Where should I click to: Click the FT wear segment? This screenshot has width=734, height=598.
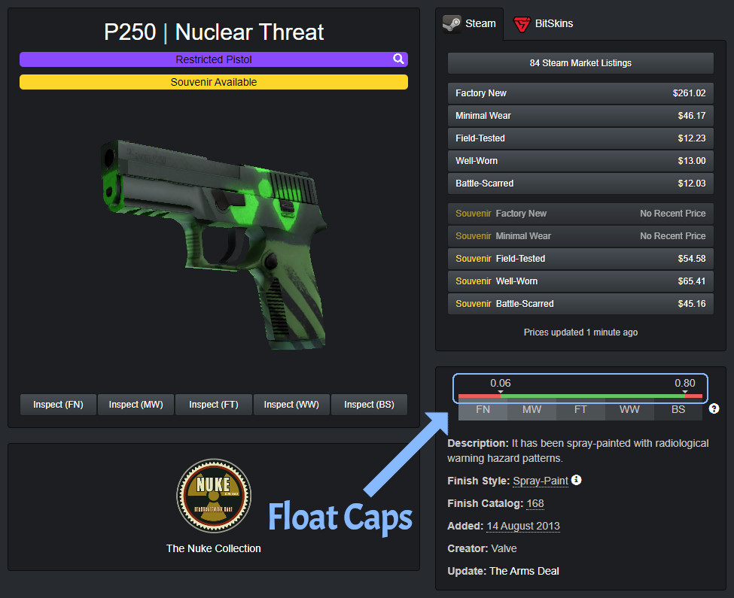point(580,410)
